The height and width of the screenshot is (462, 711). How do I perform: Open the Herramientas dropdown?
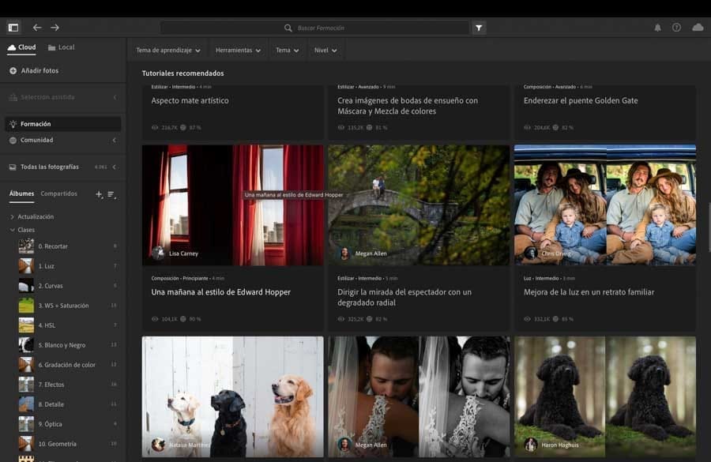click(239, 50)
